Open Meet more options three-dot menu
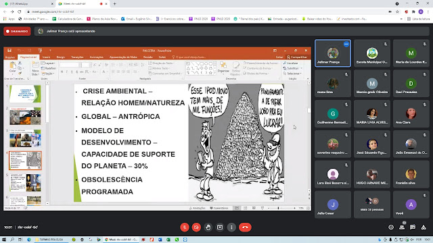433x243 pixels. [x=231, y=227]
